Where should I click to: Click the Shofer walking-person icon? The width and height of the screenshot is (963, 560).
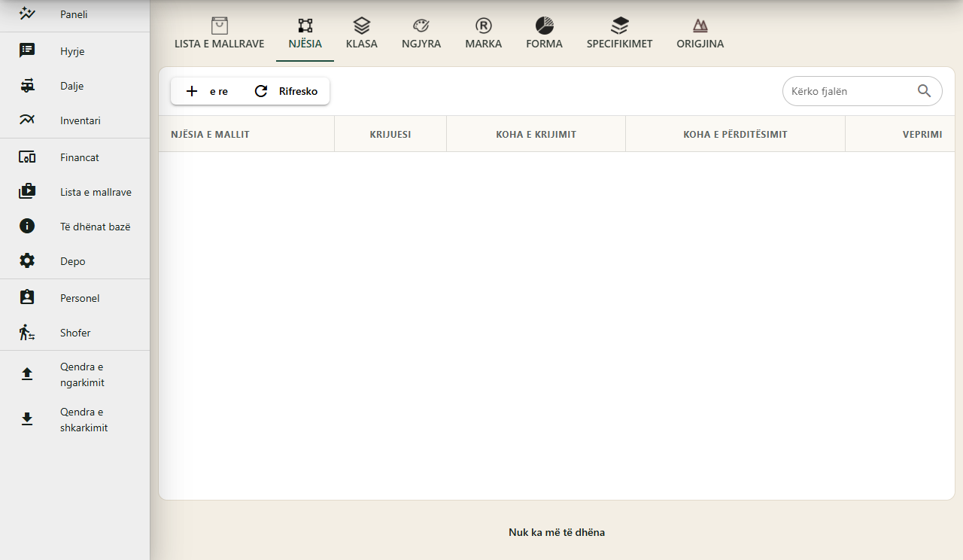coord(27,332)
